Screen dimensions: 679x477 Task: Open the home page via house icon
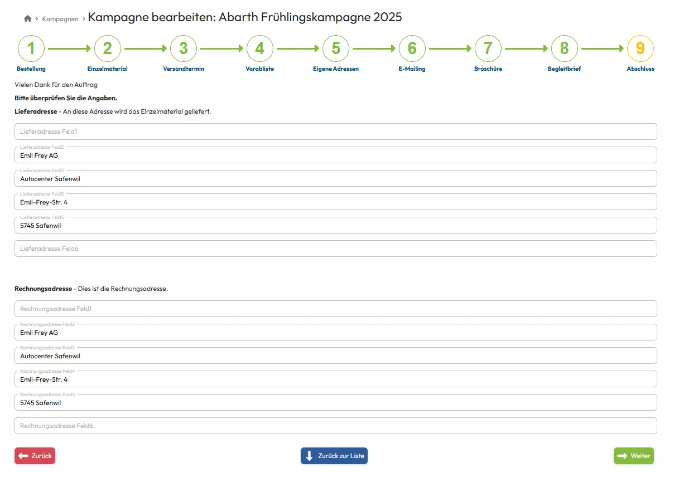[28, 19]
